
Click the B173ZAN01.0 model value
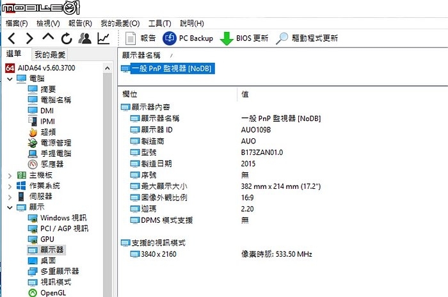pyautogui.click(x=262, y=152)
